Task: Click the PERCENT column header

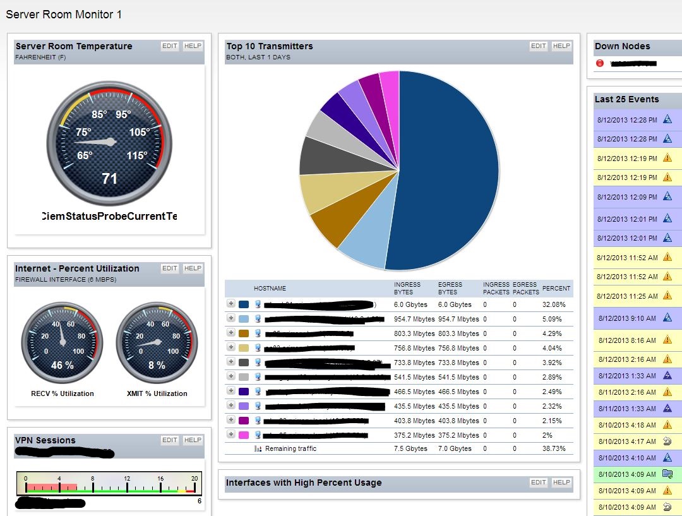Action: (556, 289)
